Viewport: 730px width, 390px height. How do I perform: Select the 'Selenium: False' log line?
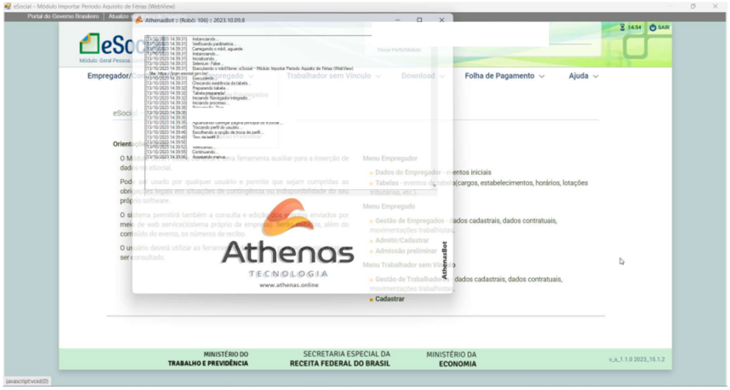pyautogui.click(x=185, y=63)
